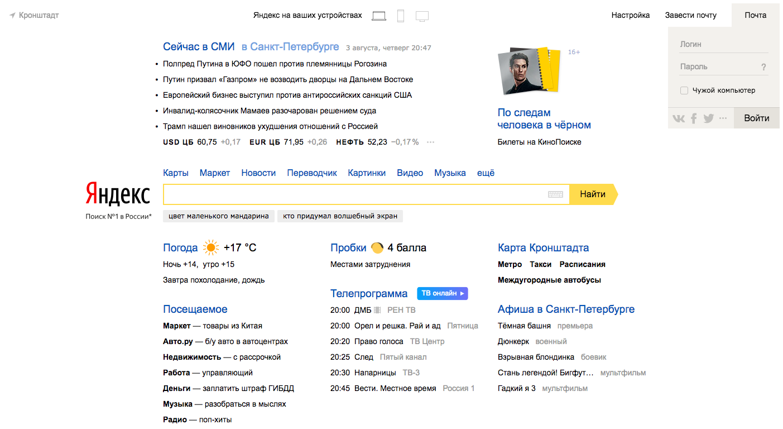The width and height of the screenshot is (783, 429).
Task: Click the password help question mark
Action: pyautogui.click(x=763, y=67)
